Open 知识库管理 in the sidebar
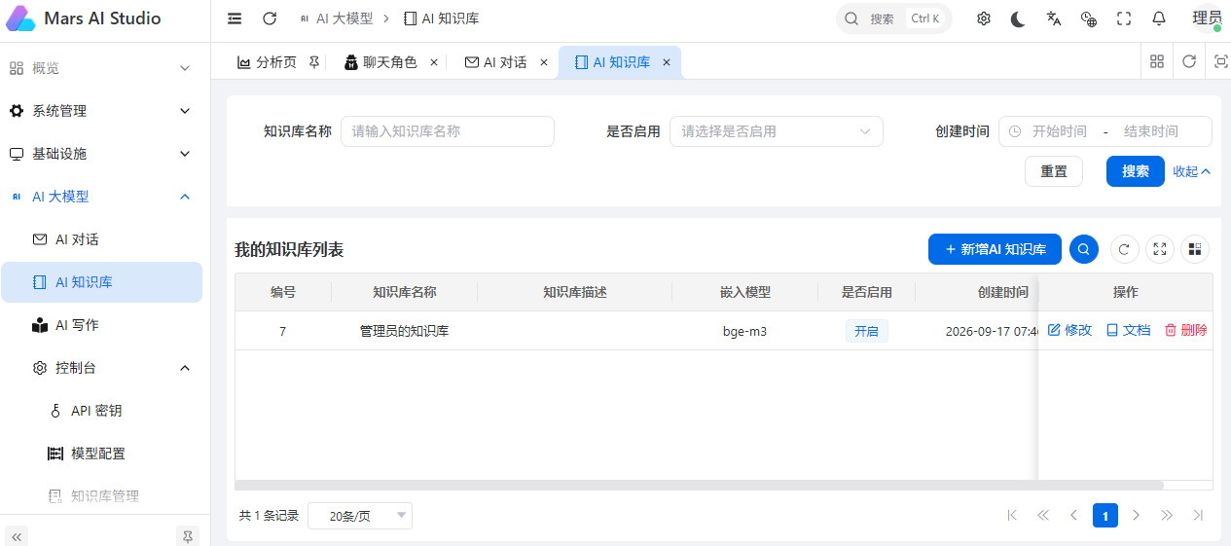The width and height of the screenshot is (1231, 546). point(101,496)
